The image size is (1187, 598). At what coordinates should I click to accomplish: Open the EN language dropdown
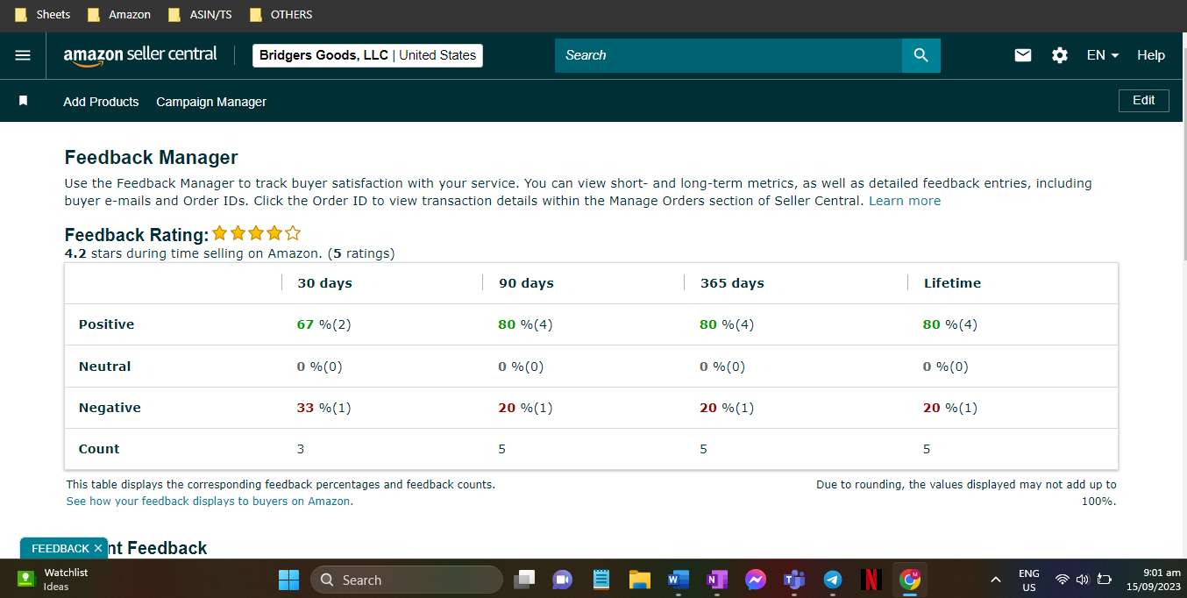click(x=1103, y=55)
